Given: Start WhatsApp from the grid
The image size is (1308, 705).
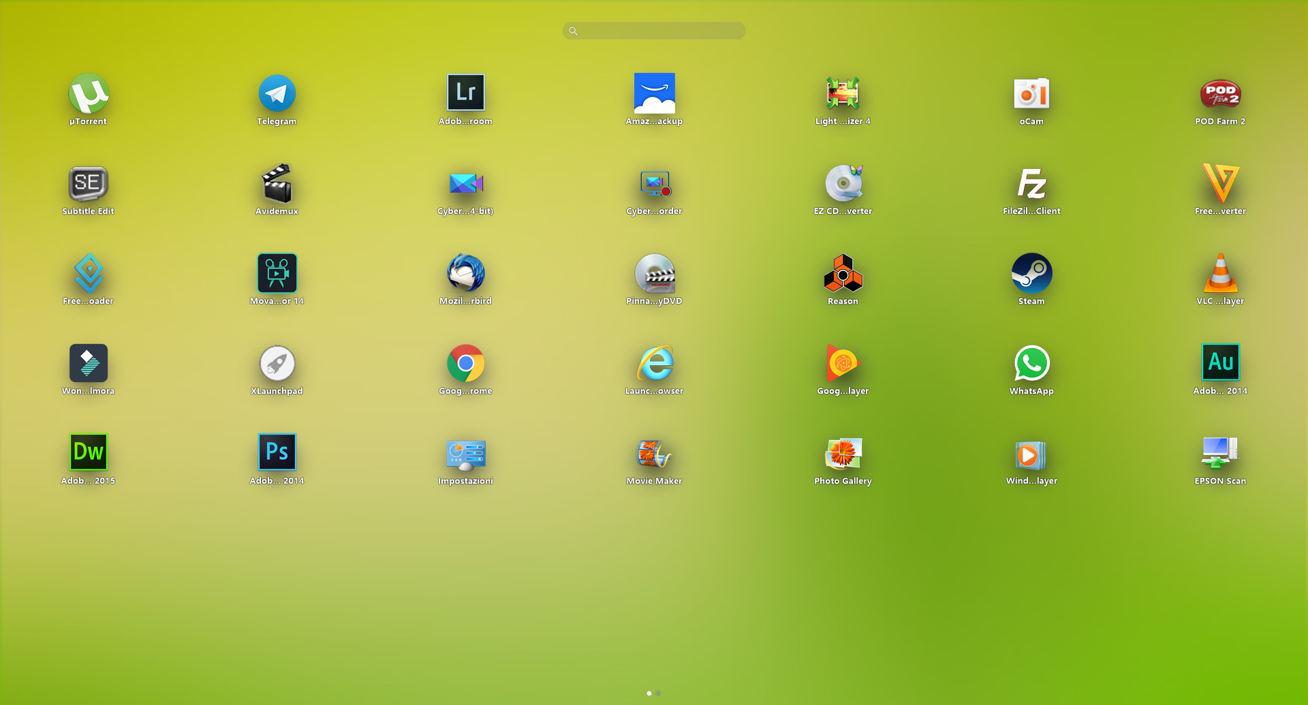Looking at the screenshot, I should [x=1031, y=364].
